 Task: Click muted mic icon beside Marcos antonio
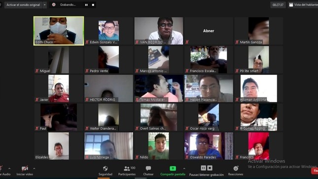(x=137, y=71)
